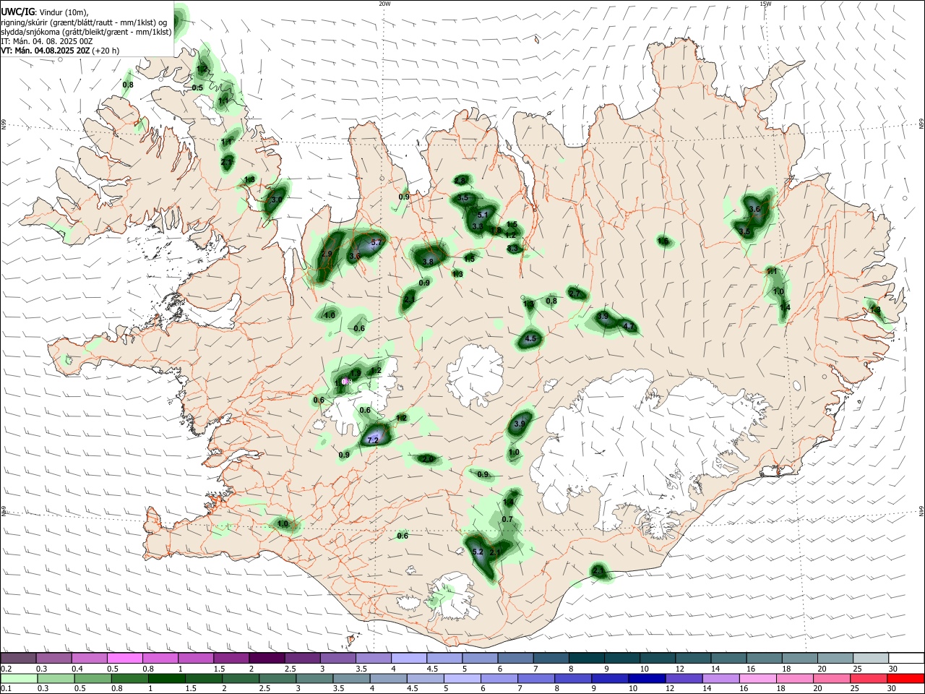925x694 pixels.
Task: Click the 20W longitude label
Action: [384, 4]
